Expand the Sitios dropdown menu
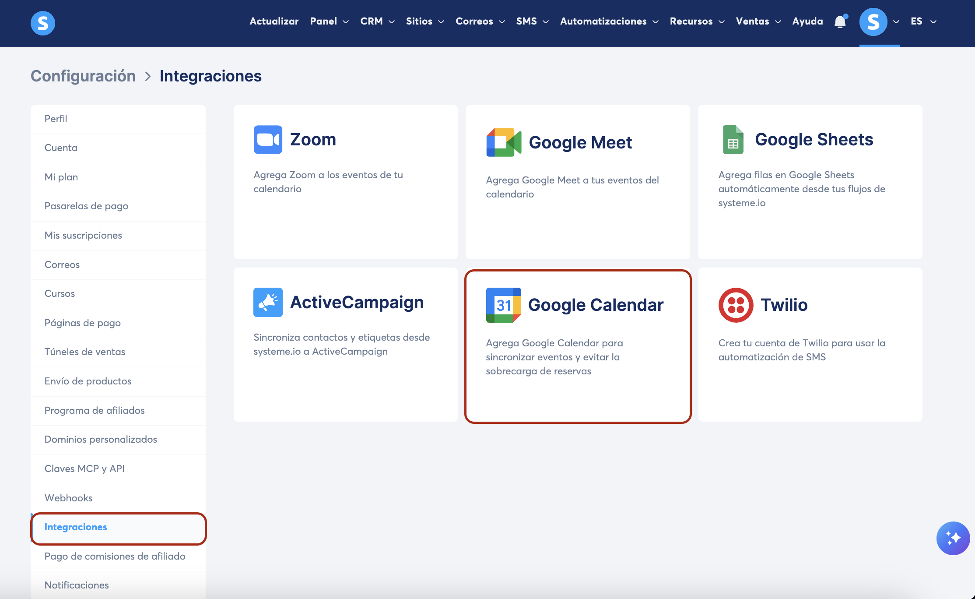 pos(425,21)
